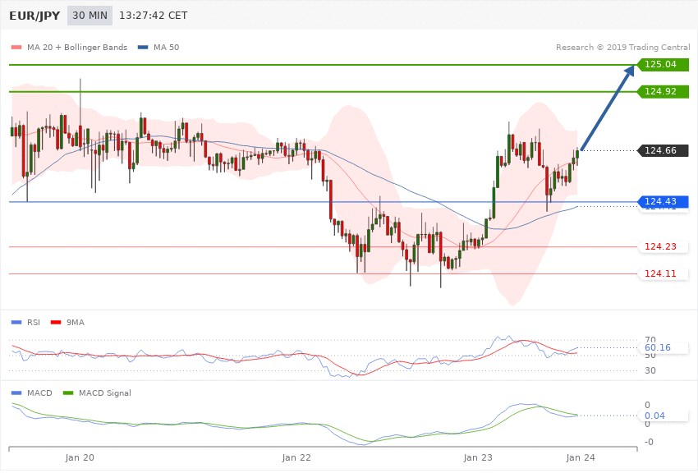Screen dimensions: 698x473
Task: Click the RSI legend label
Action: [x=34, y=322]
